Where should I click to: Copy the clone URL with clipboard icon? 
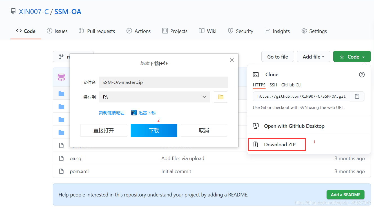click(x=357, y=96)
